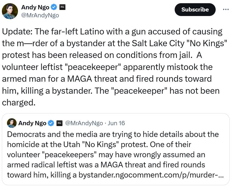
Task: Click the word "Update:" in the main tweet
Action: tap(17, 32)
